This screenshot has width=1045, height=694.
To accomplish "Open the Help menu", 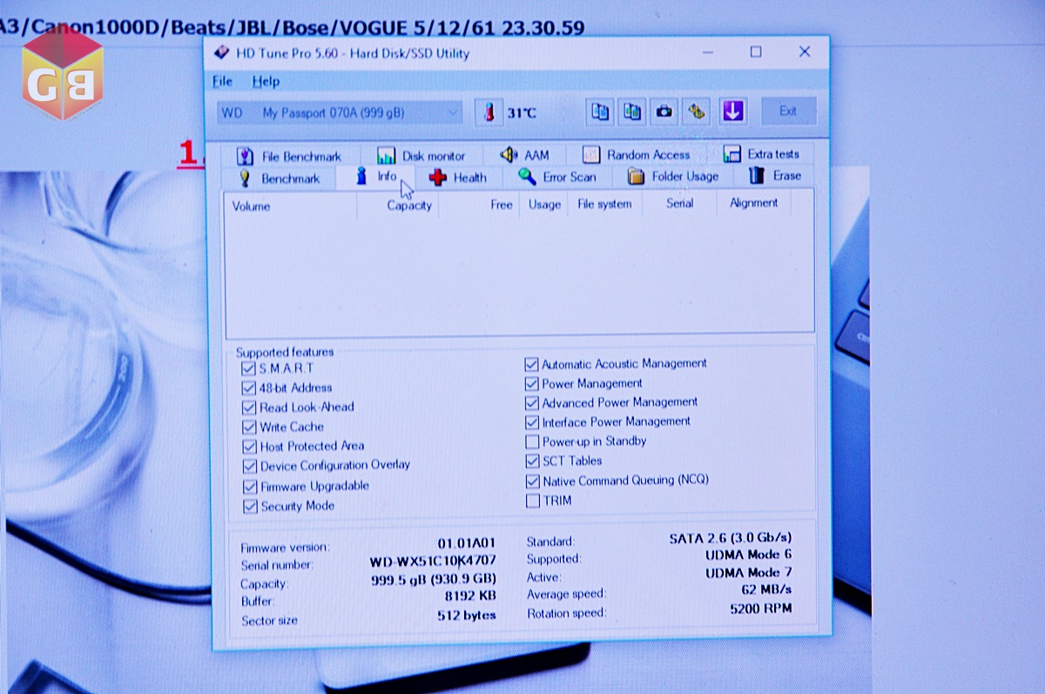I will (266, 81).
